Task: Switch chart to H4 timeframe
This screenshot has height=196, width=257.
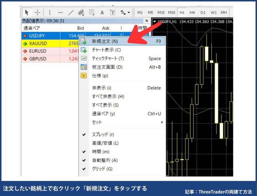Action: (192, 13)
